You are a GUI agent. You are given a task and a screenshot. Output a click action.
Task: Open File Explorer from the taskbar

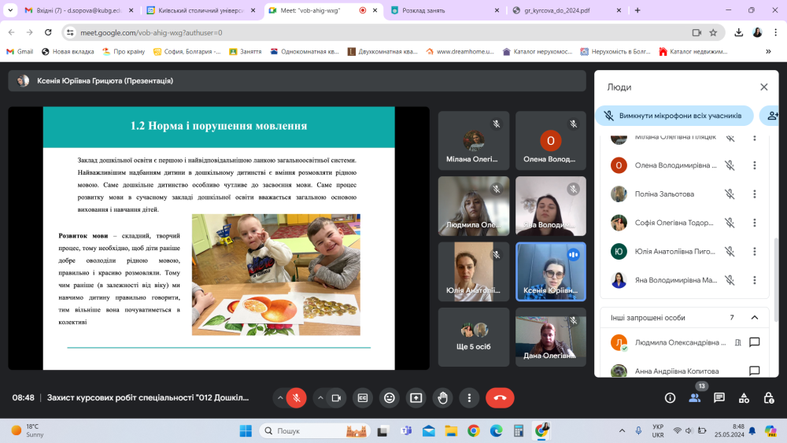pyautogui.click(x=451, y=431)
